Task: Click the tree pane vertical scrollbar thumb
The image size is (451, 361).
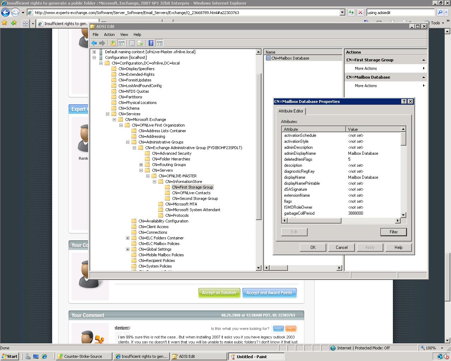Action: click(259, 146)
